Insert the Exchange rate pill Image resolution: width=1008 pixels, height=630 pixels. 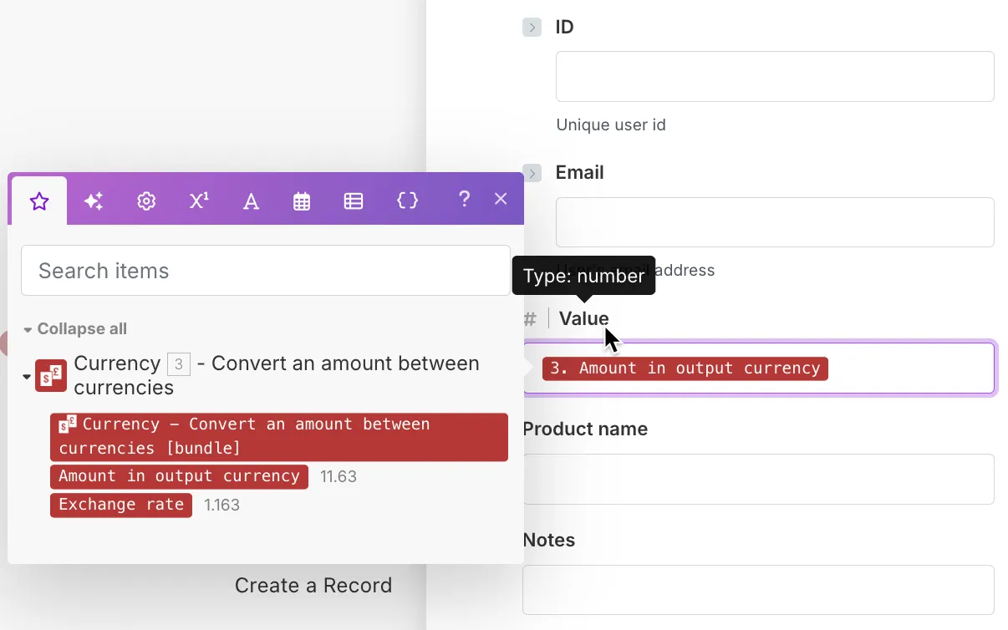tap(121, 505)
